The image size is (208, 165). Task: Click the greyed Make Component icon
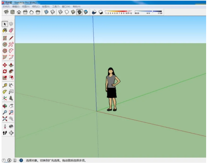coord(11,24)
